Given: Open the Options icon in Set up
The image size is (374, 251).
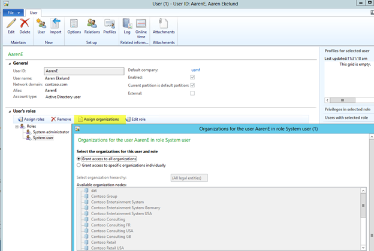Looking at the screenshot, I should click(x=74, y=24).
